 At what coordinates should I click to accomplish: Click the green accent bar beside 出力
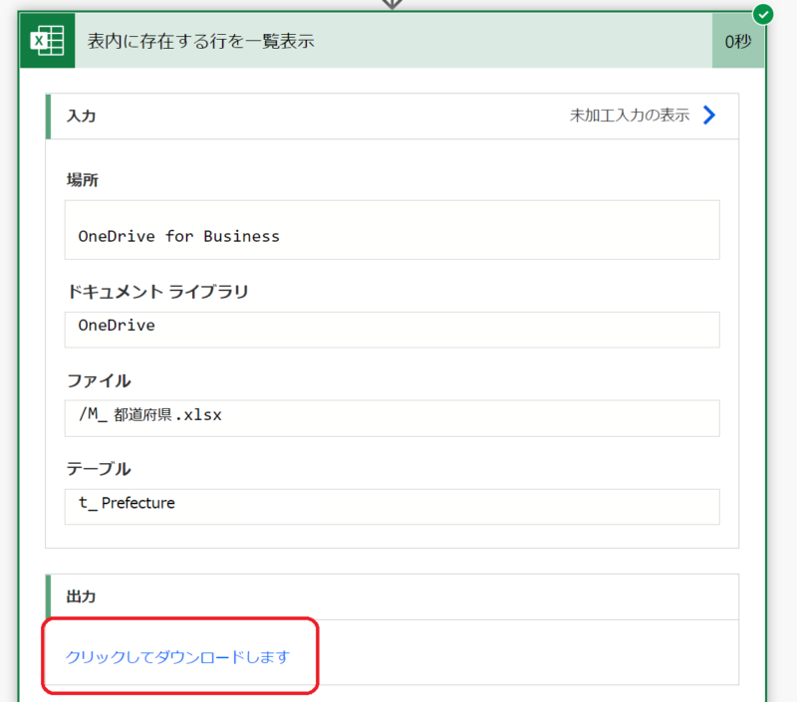tap(48, 596)
